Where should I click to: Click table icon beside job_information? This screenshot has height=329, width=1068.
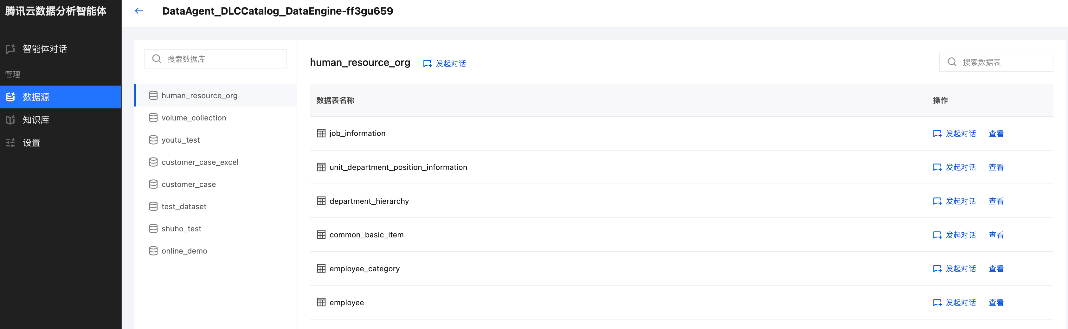tap(321, 133)
